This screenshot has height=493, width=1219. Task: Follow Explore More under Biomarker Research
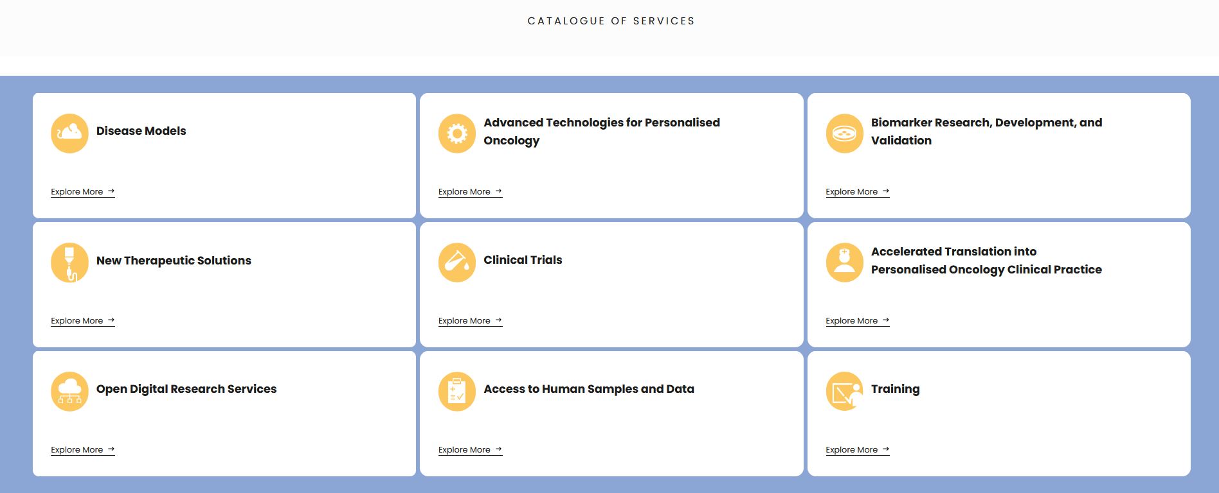click(858, 192)
